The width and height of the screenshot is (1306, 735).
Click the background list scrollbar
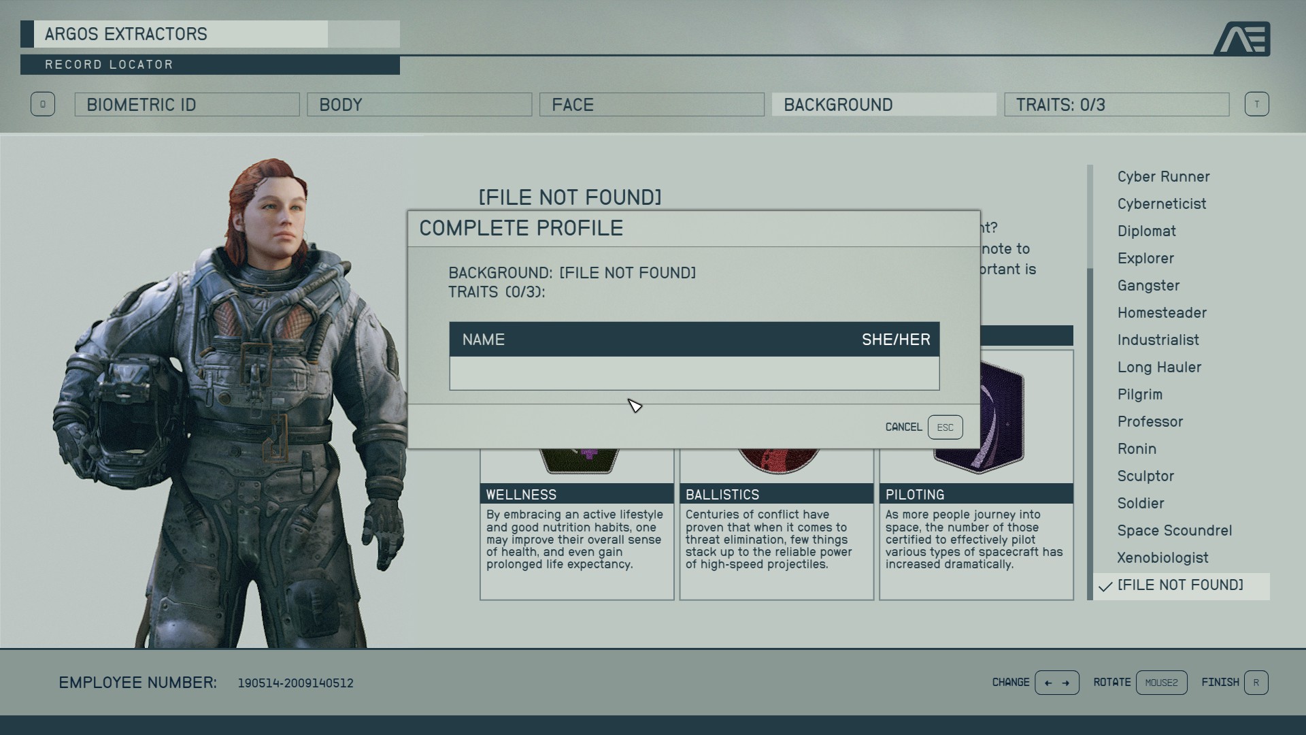point(1090,382)
